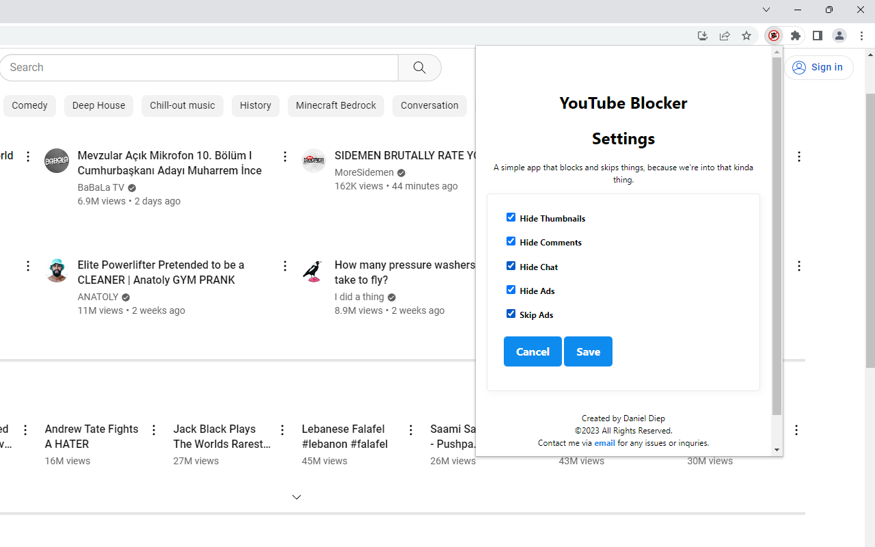The width and height of the screenshot is (875, 547).
Task: Select the Comedy filter chip
Action: click(29, 106)
